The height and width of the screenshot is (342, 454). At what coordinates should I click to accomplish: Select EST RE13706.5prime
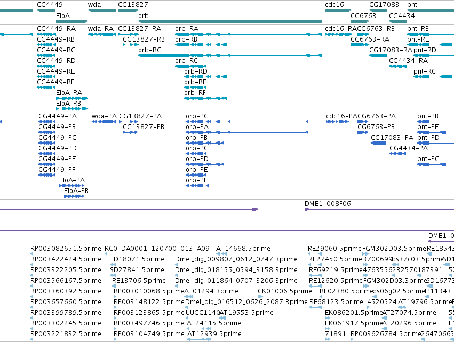pyautogui.click(x=139, y=281)
